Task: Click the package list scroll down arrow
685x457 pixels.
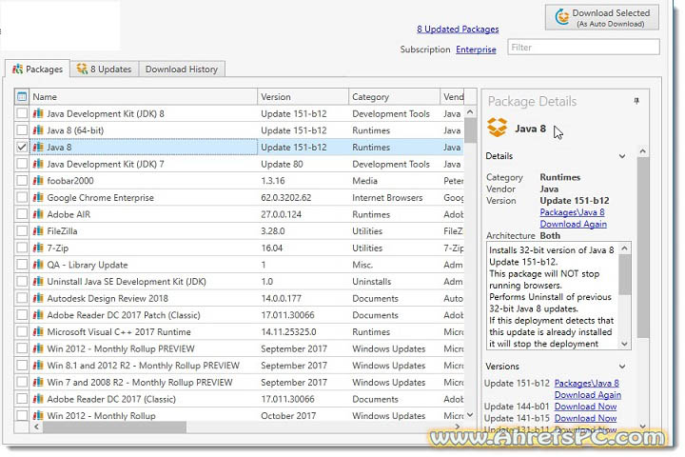Action: point(470,414)
